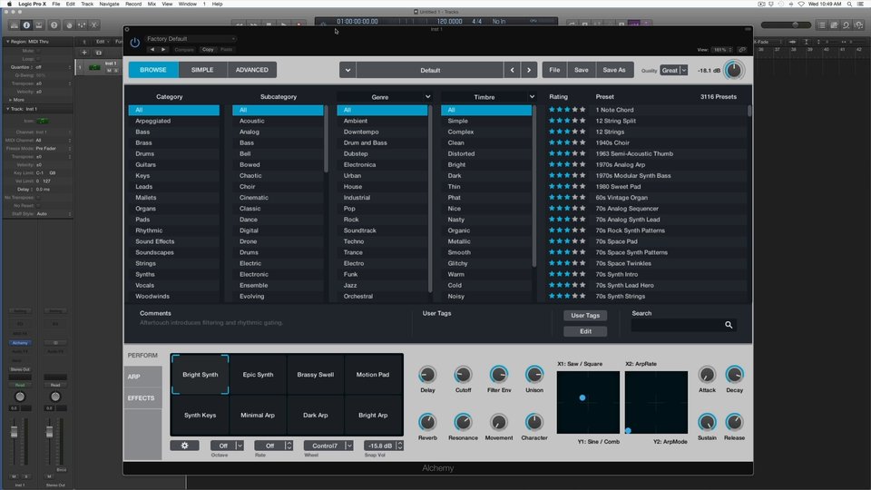
Task: Solo the Inst 1 channel strip
Action: point(25,476)
